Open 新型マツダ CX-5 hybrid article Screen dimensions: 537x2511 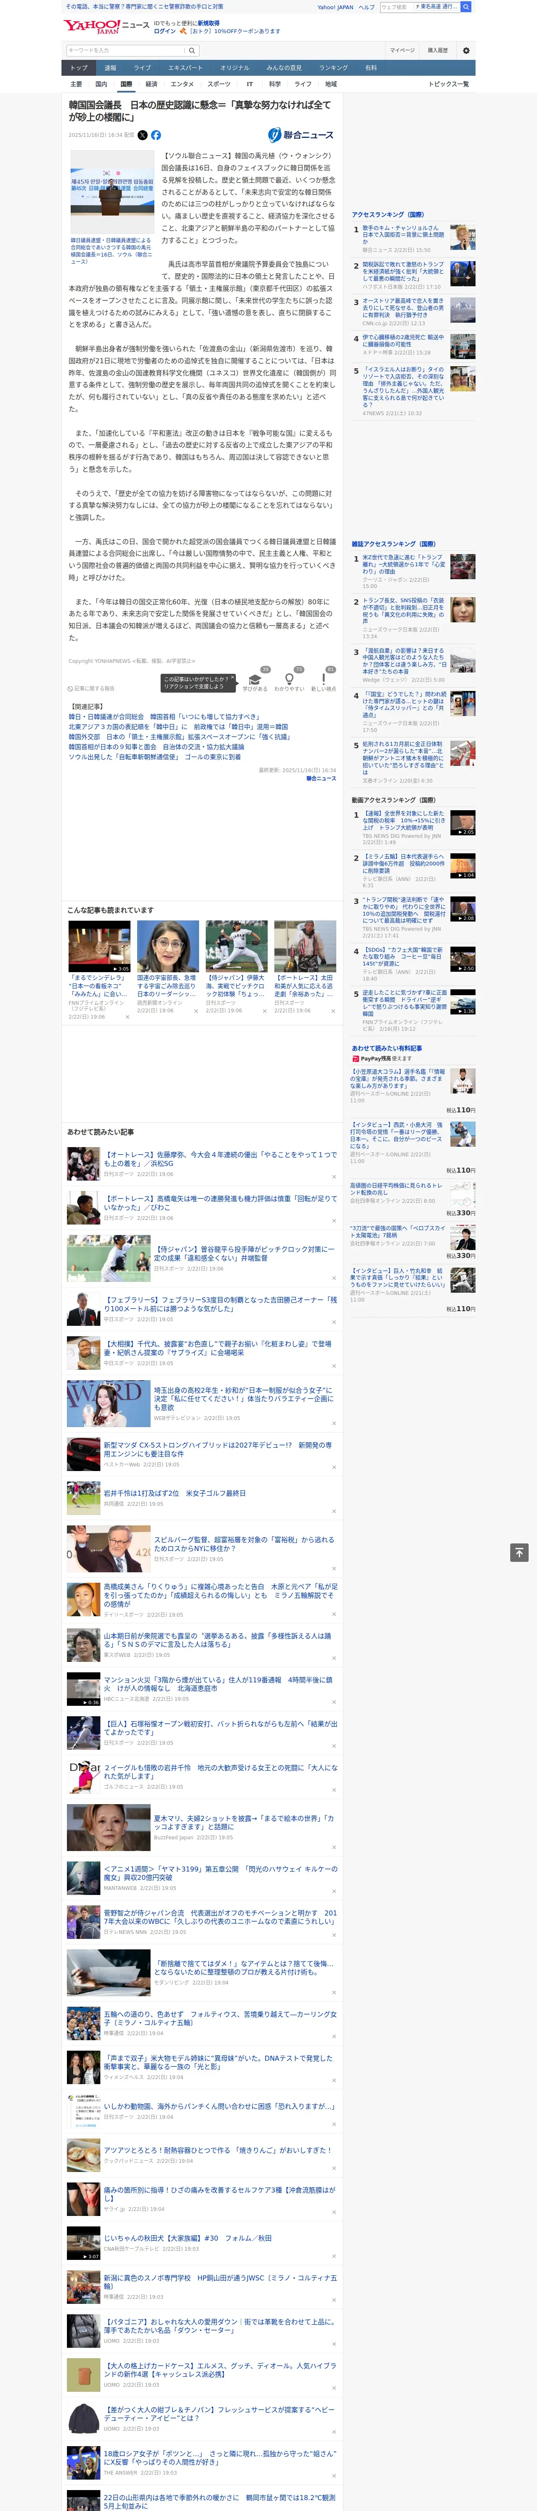point(218,1450)
